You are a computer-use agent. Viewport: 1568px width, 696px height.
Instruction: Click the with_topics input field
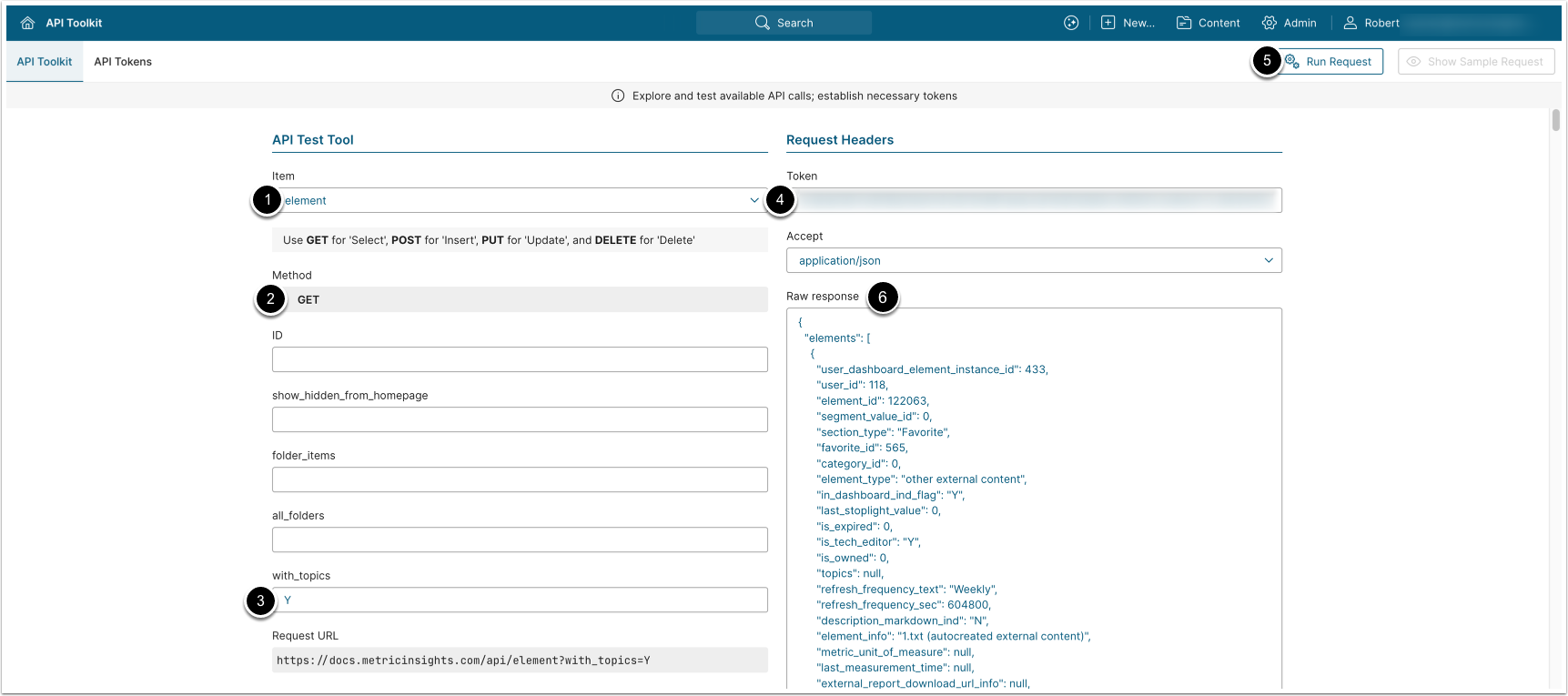(x=520, y=600)
